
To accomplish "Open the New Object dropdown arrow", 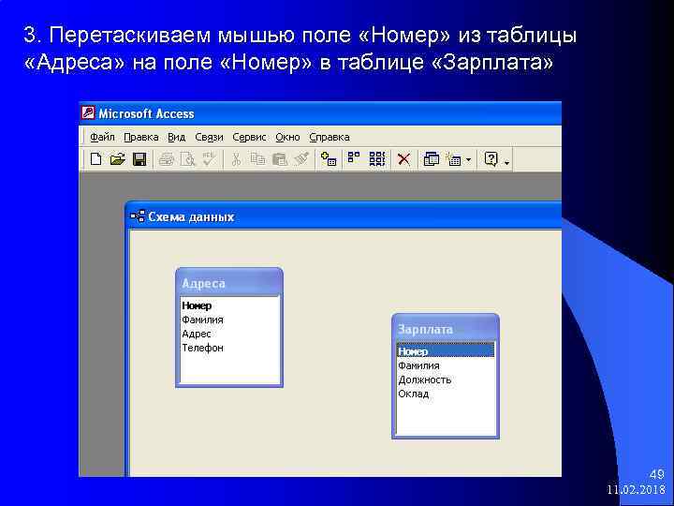I will pos(469,160).
